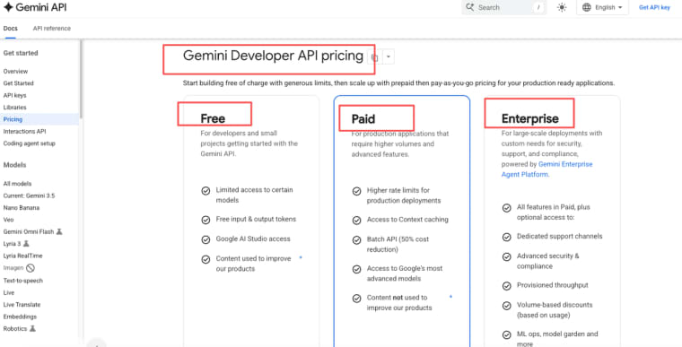Focus the Search input field

point(503,7)
